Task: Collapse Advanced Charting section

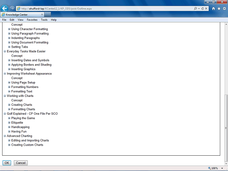Action: click(5, 136)
